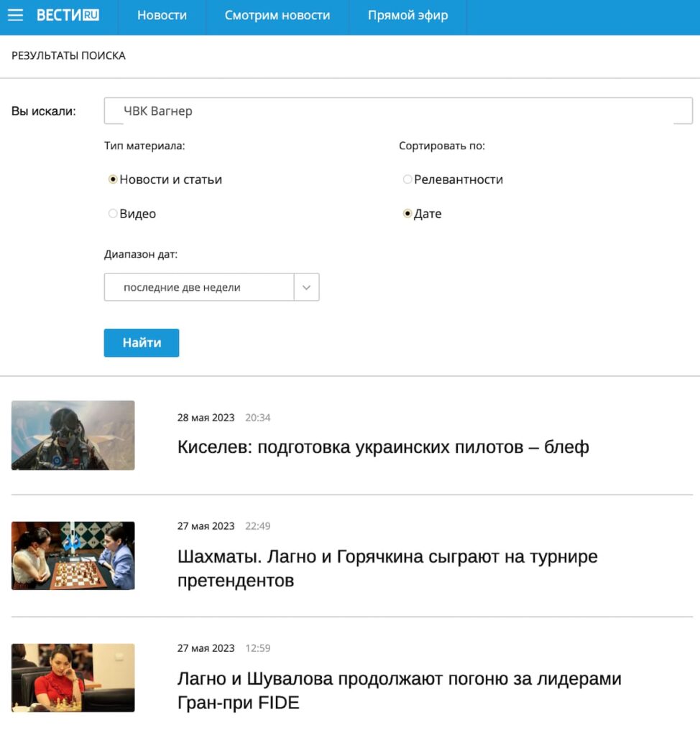This screenshot has width=700, height=735.
Task: Click the thumbnail of chess player in red
Action: tap(73, 678)
